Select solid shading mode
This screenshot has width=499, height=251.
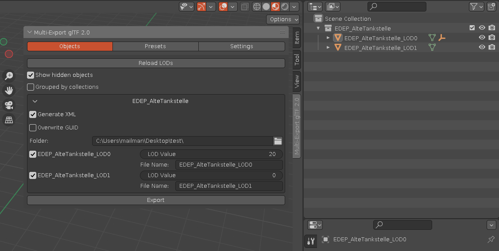[266, 6]
